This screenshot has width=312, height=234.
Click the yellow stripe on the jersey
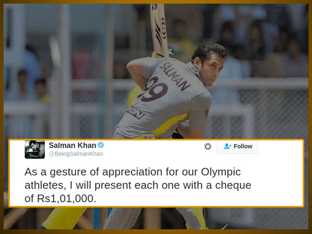(170, 125)
